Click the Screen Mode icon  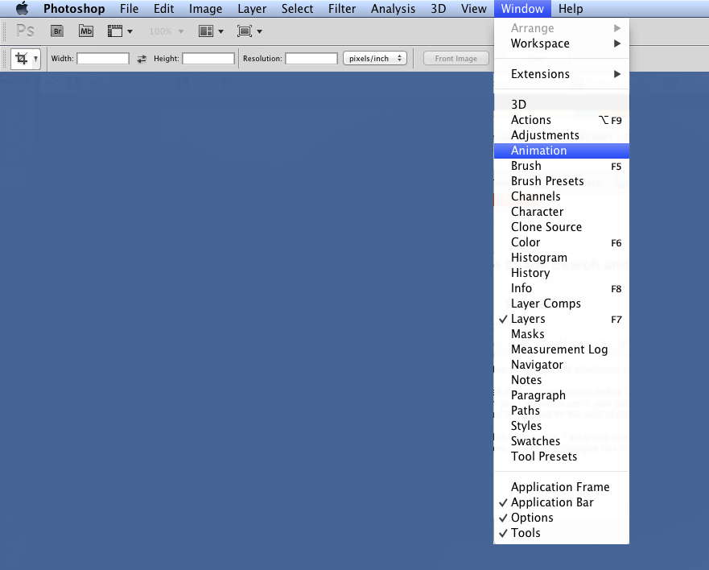tap(245, 31)
